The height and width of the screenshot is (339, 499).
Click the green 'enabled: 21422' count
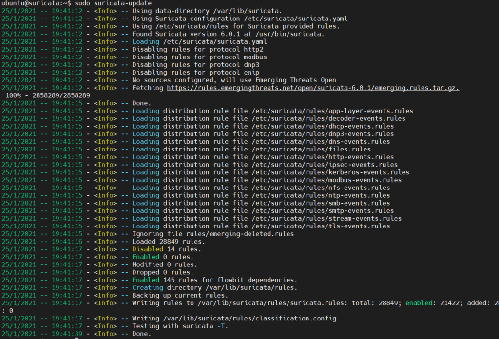pyautogui.click(x=434, y=303)
